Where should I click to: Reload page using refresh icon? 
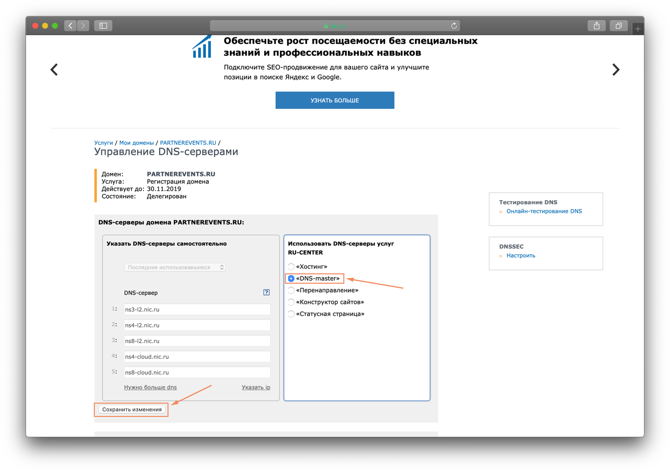454,26
